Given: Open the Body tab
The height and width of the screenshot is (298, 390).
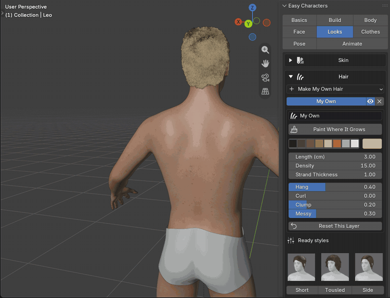Looking at the screenshot, I should click(x=370, y=20).
